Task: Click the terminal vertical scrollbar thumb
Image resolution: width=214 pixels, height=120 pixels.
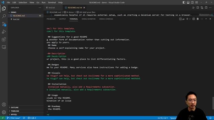Action: 213,103
